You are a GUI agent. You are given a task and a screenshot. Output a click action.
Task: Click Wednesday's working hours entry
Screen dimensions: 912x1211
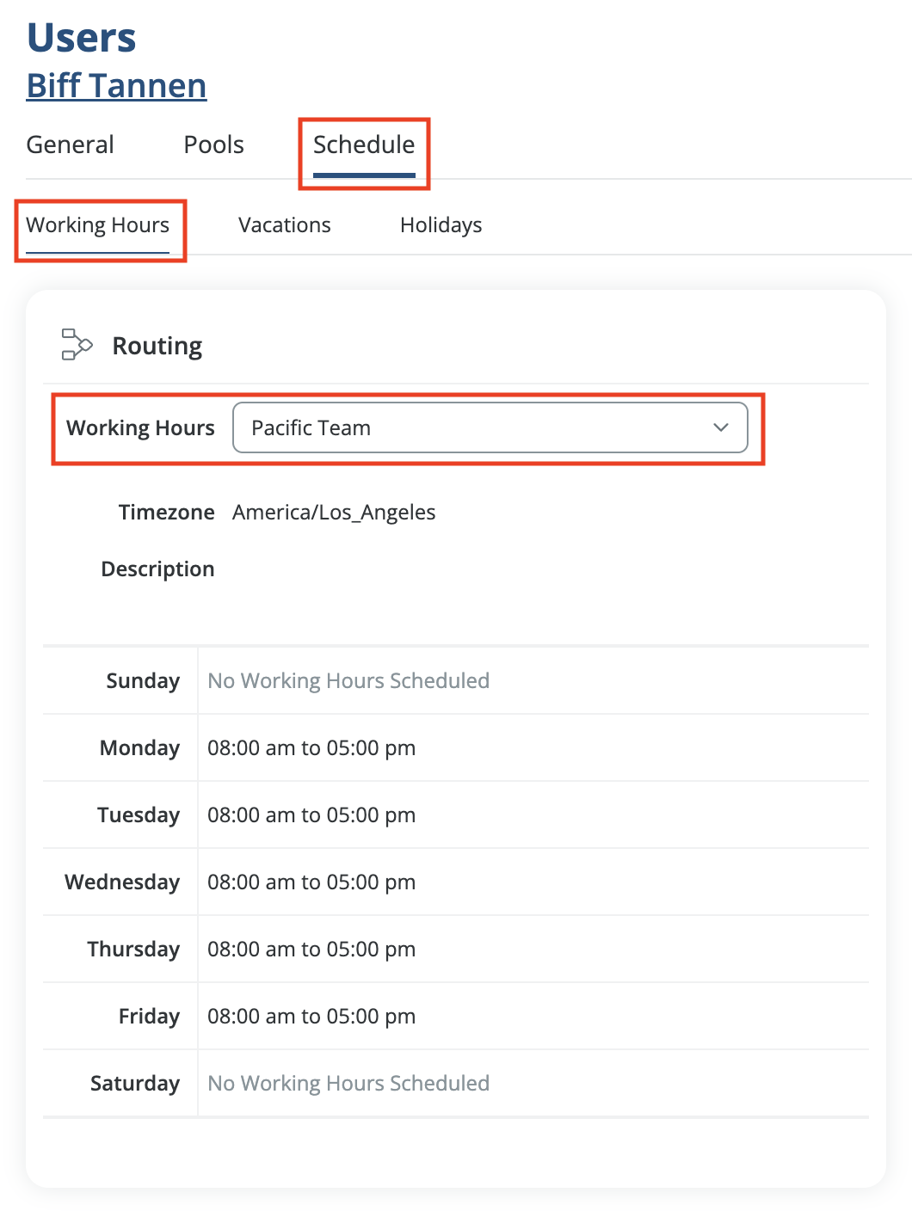(311, 882)
